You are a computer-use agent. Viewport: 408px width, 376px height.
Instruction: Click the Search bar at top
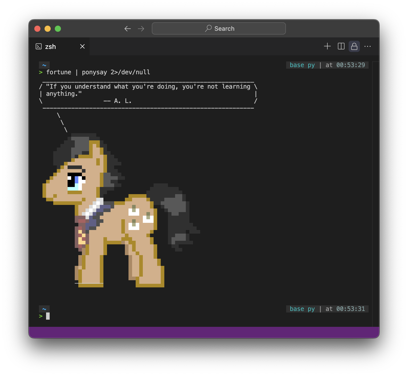click(219, 28)
